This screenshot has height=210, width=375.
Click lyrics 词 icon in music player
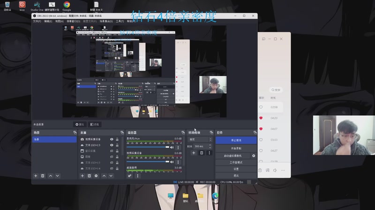point(268,170)
